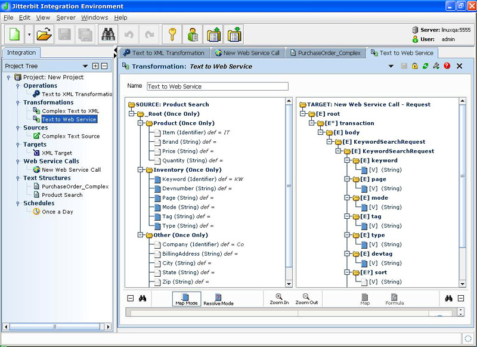Screen dimensions: 477x347
Task: Click the wrench tool icon in transformation header
Action: click(x=436, y=66)
